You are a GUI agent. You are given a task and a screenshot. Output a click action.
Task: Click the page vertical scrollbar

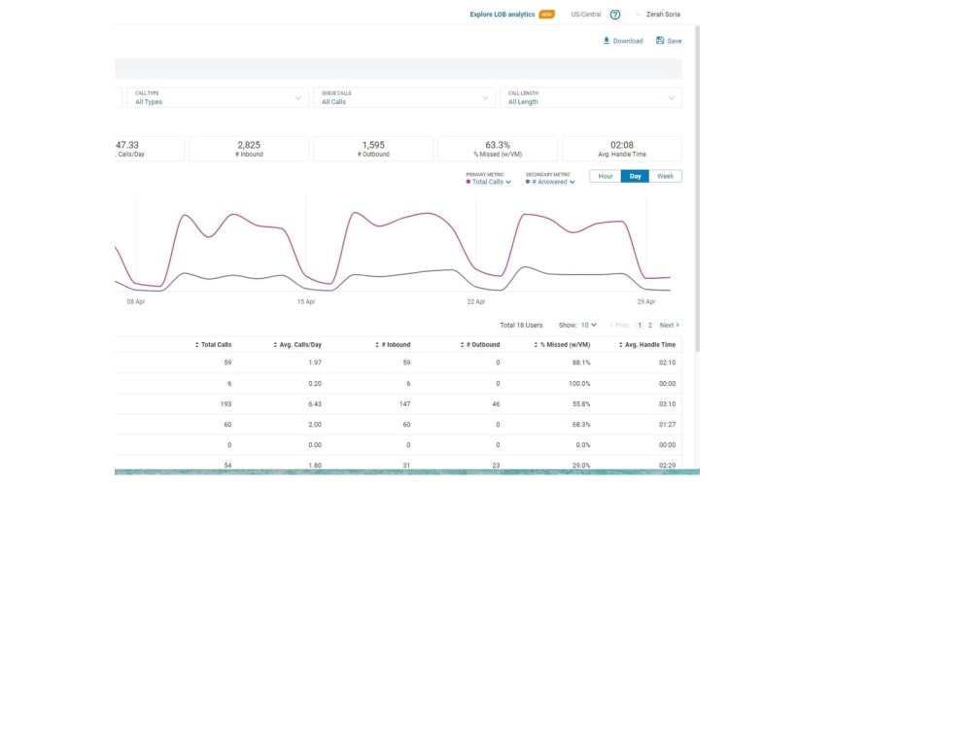(x=697, y=190)
